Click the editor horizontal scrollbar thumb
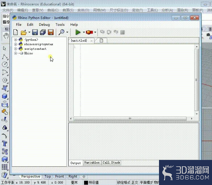This screenshot has height=185, width=212. tap(130, 119)
